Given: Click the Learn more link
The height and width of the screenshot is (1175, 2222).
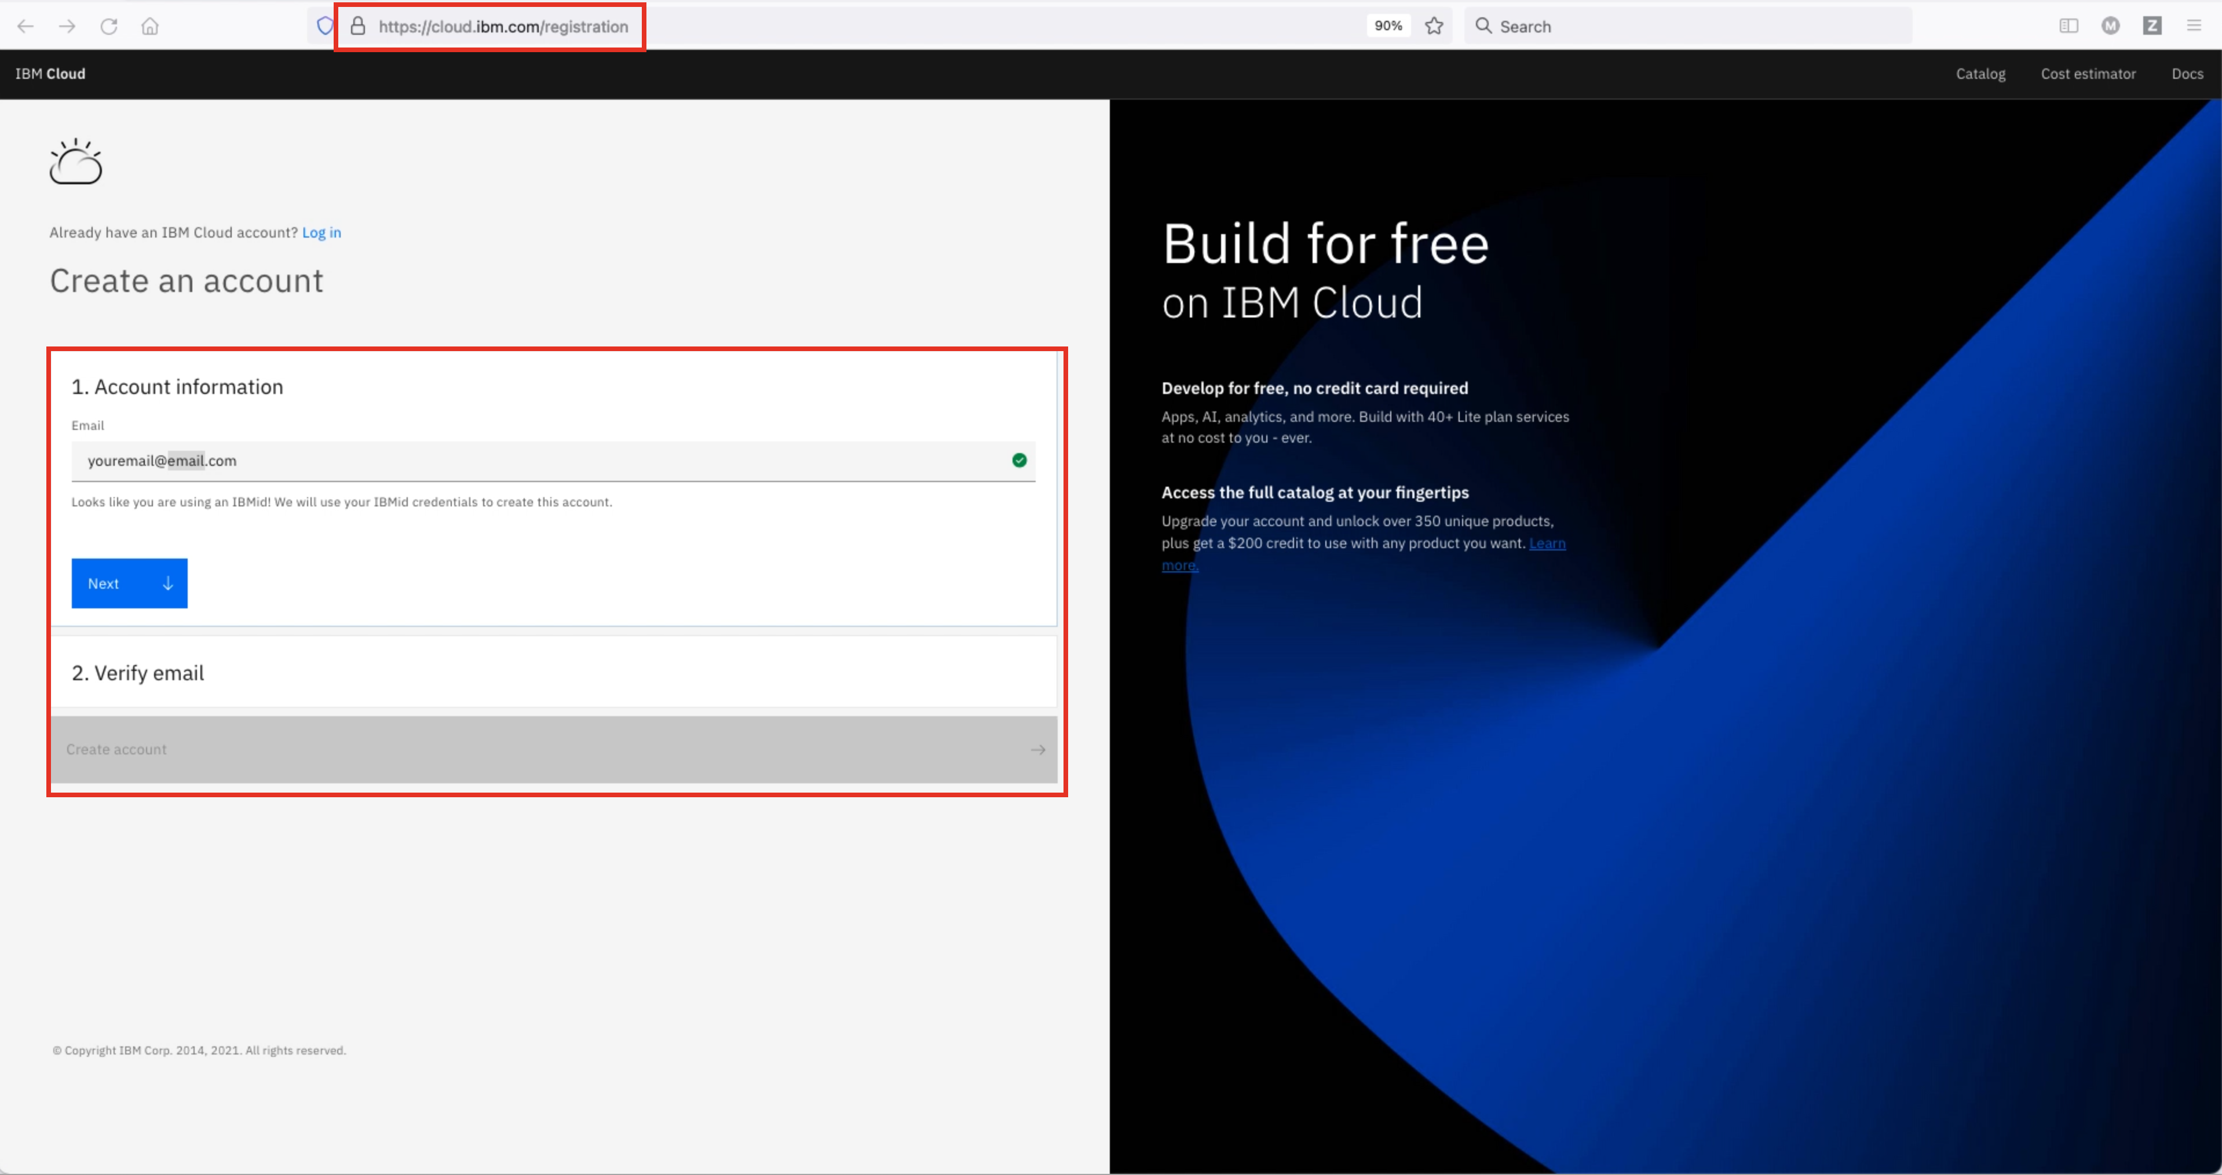Looking at the screenshot, I should click(1547, 543).
